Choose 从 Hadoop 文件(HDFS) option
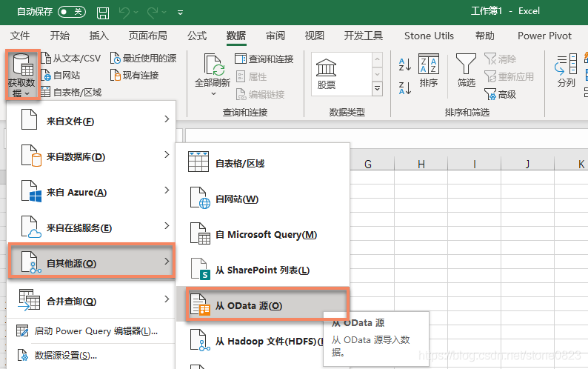This screenshot has width=588, height=369. (250, 341)
